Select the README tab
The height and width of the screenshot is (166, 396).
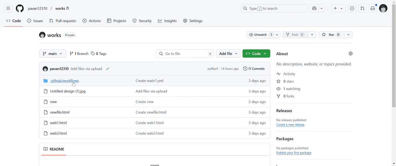coord(53,149)
